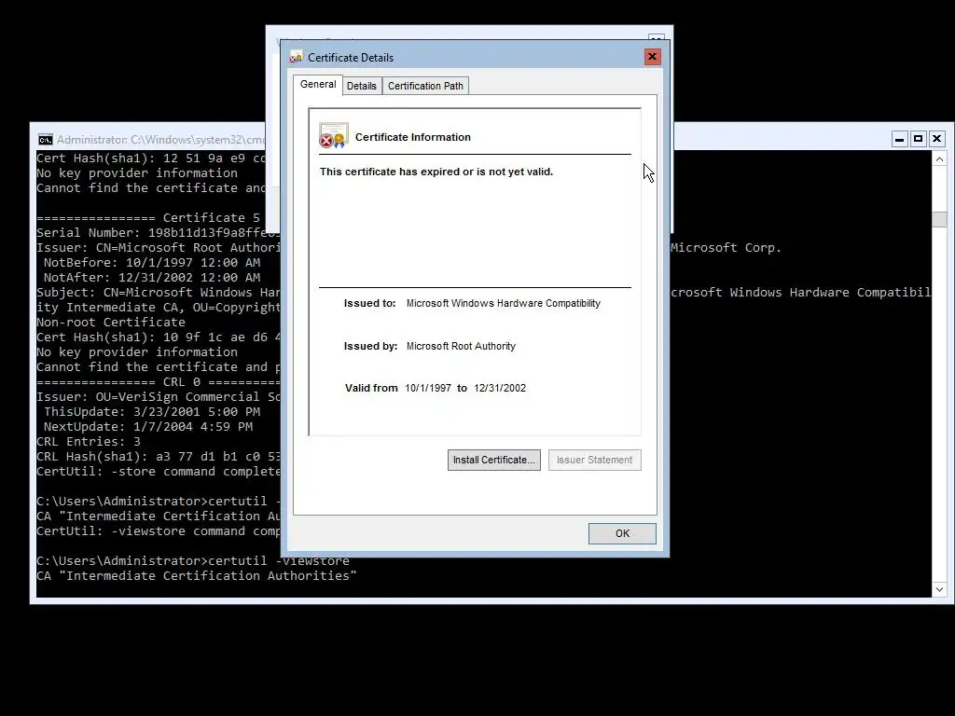
Task: Click the 'Microsoft Corp.' text in console
Action: pyautogui.click(x=726, y=248)
